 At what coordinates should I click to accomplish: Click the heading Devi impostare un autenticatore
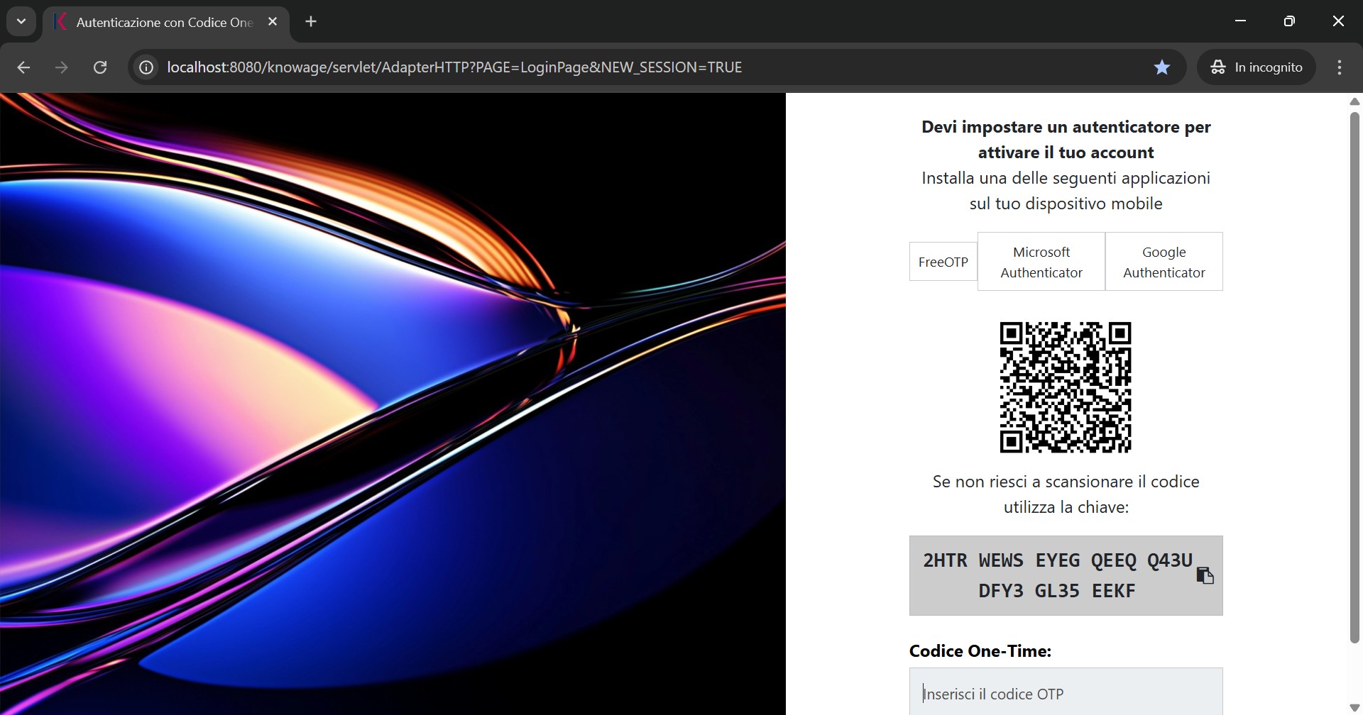point(1066,140)
